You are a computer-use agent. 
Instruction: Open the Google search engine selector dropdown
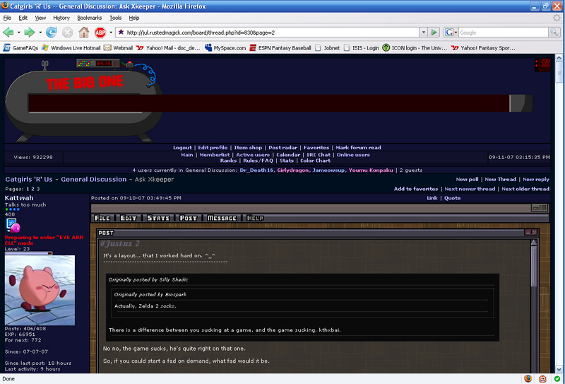[x=453, y=33]
